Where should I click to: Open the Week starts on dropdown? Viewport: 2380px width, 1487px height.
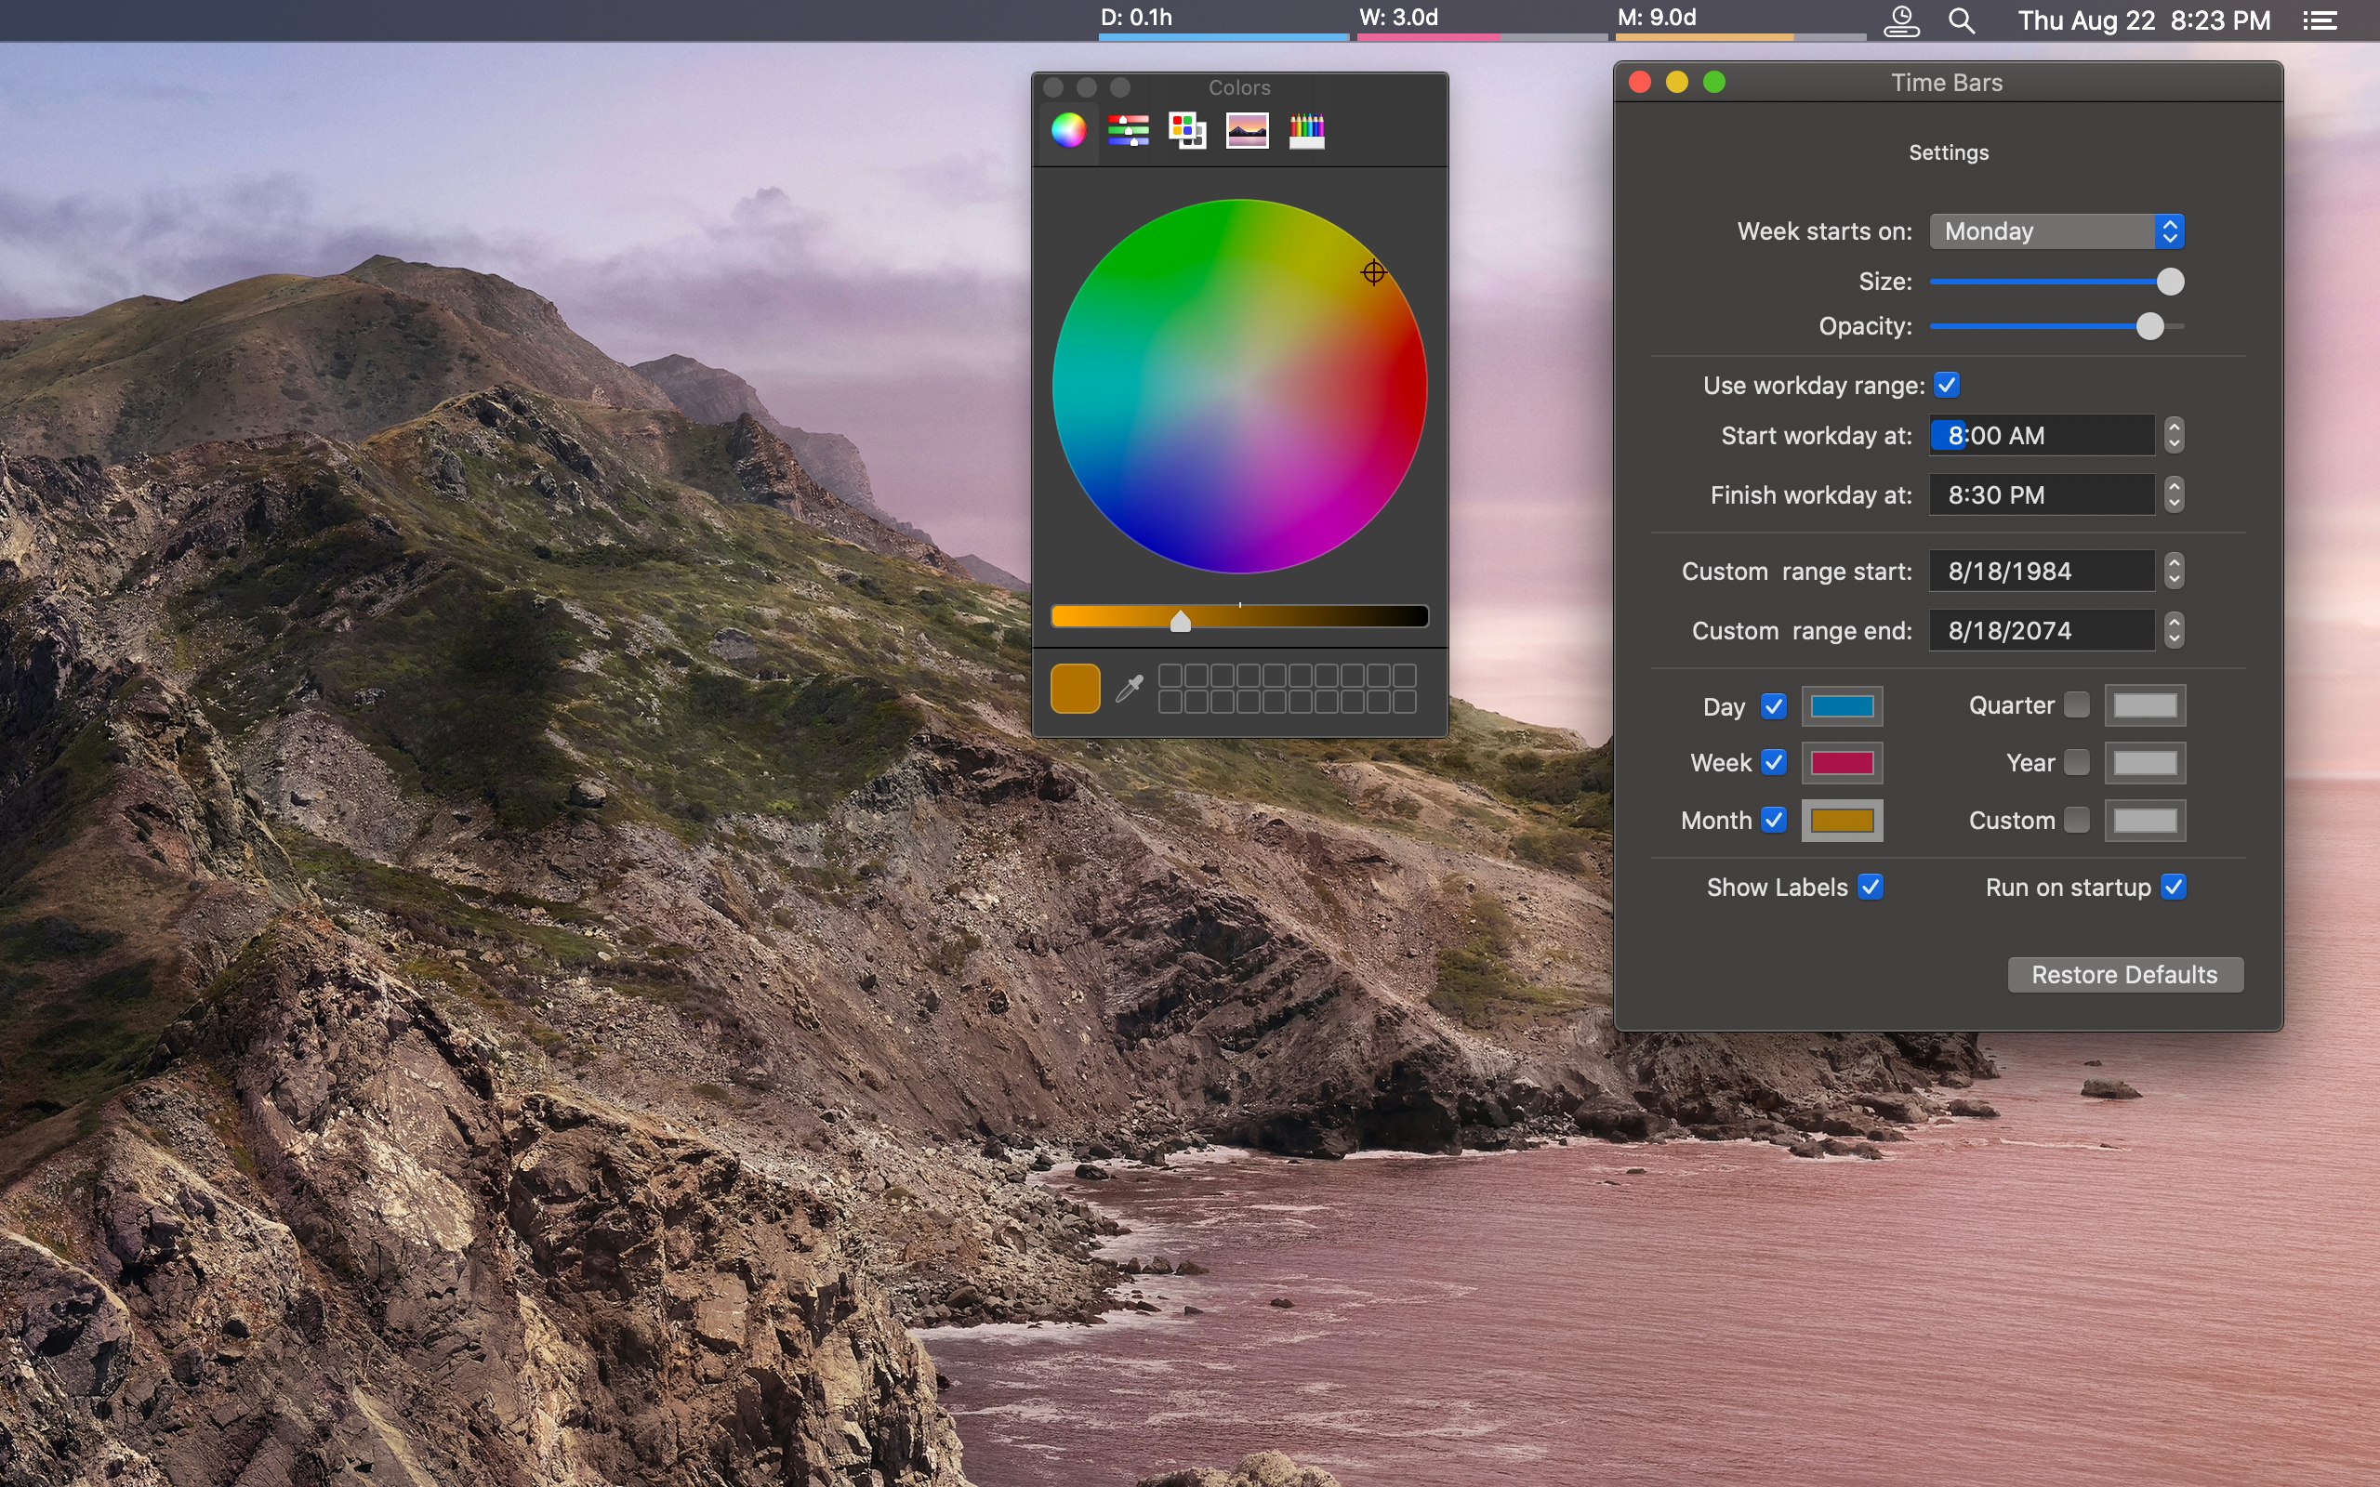pyautogui.click(x=2056, y=231)
